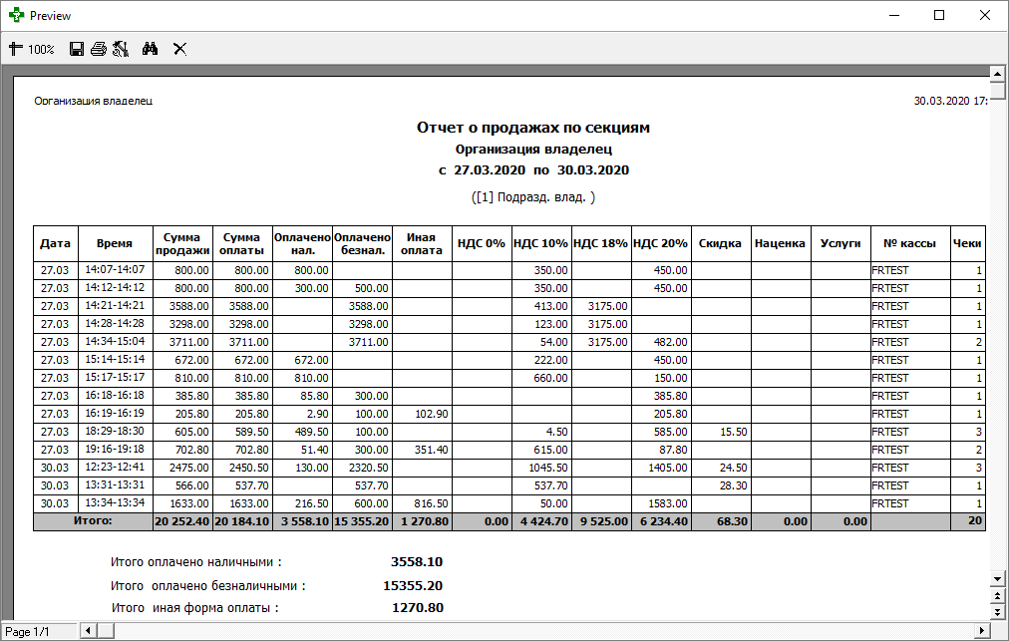
Task: Click the 'Page 1/1' status indicator
Action: pos(28,632)
